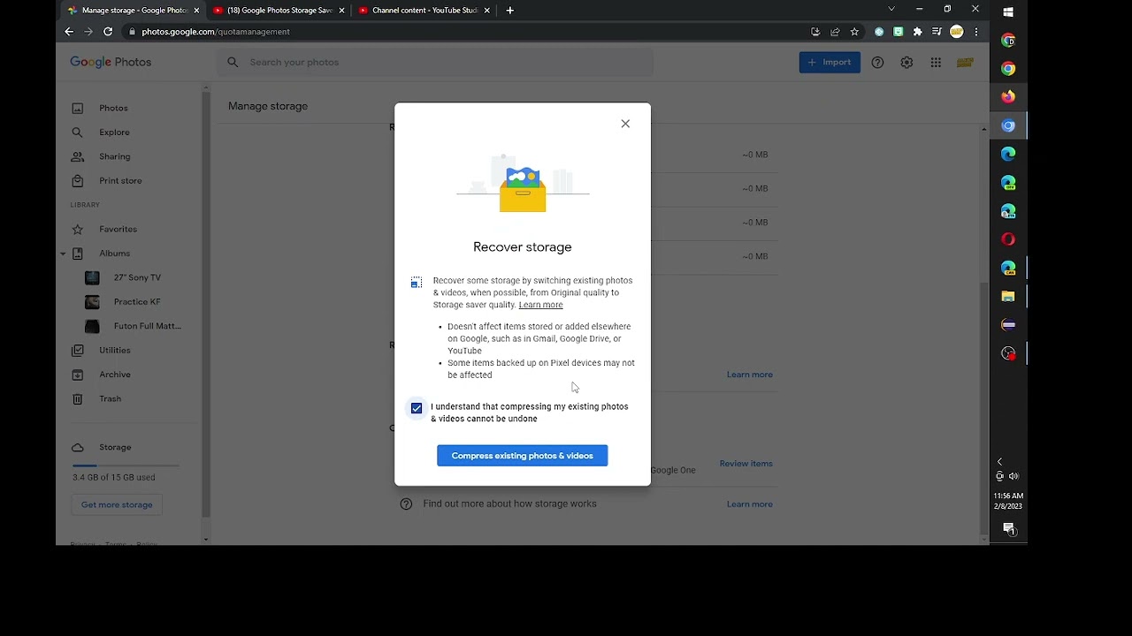Open the Google apps grid
Viewport: 1132px width, 636px height.
click(x=936, y=63)
